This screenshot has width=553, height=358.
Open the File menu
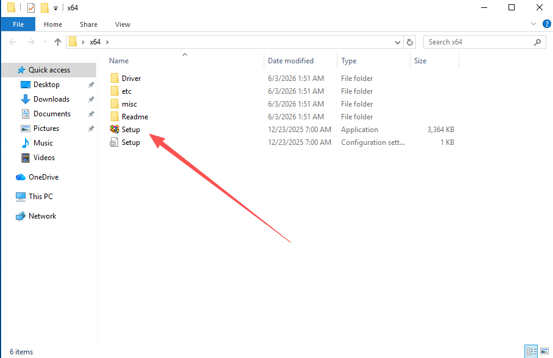tap(18, 24)
